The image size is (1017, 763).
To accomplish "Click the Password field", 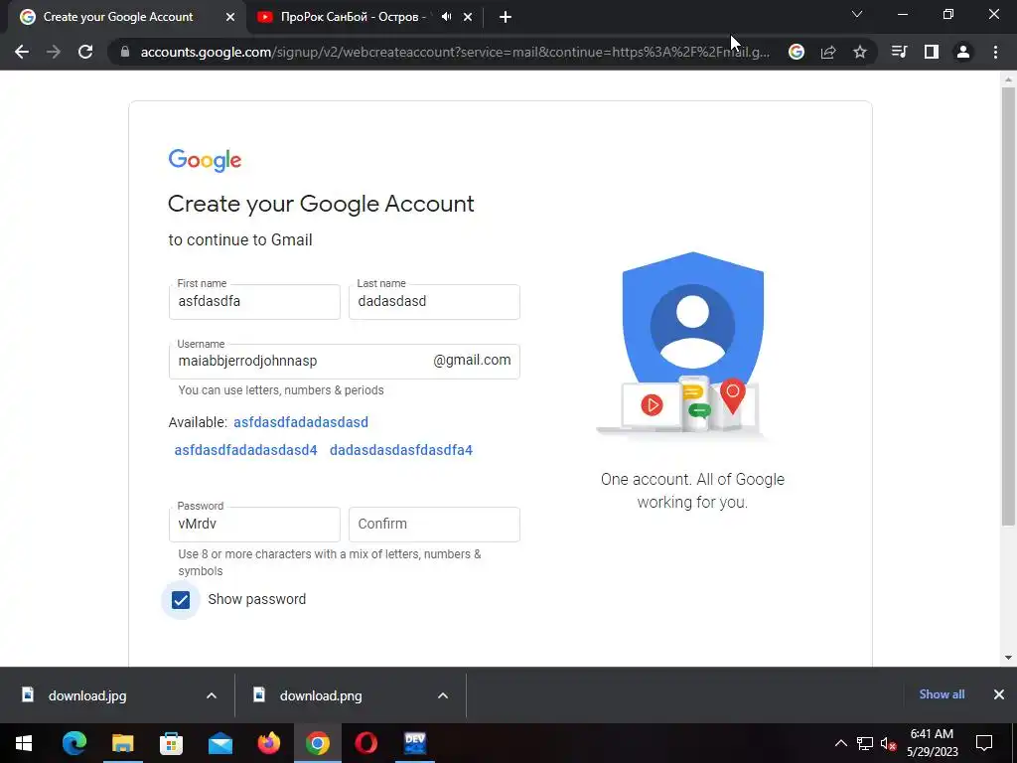I will click(254, 525).
